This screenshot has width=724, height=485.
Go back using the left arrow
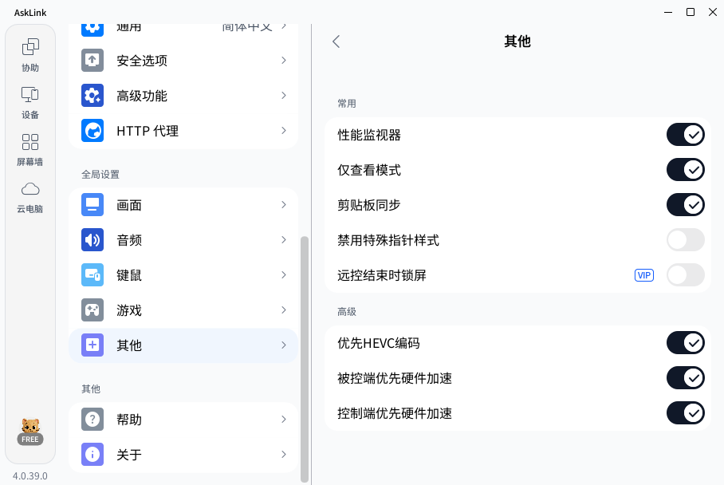pyautogui.click(x=336, y=41)
